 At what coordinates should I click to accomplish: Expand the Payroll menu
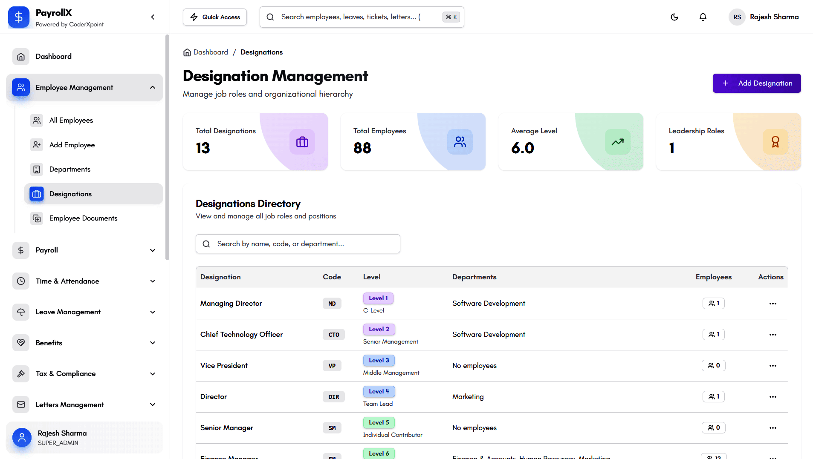click(153, 250)
